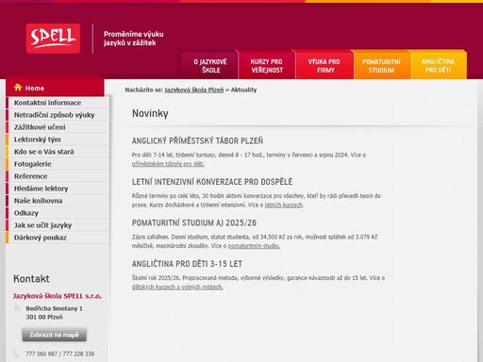Click the Zobrazit na mapě button

pos(54,335)
